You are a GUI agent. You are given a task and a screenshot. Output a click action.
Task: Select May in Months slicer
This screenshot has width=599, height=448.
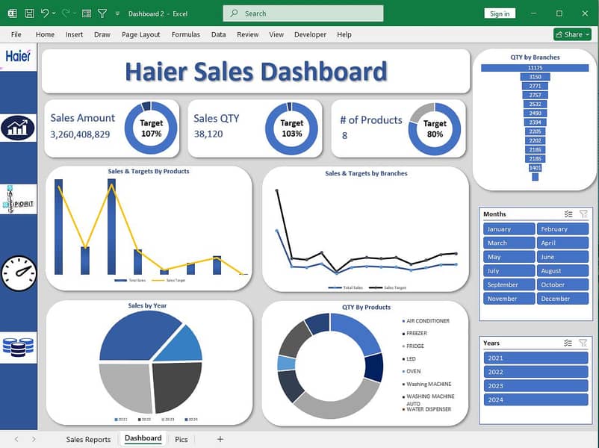509,257
